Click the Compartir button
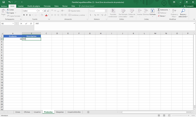This screenshot has width=196, height=117. tap(188, 6)
